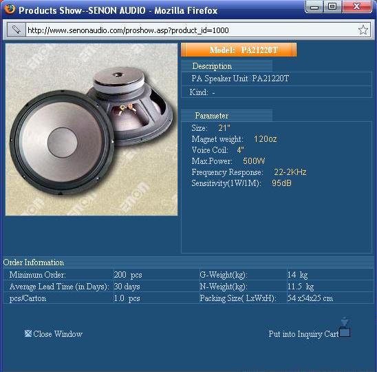Click the Close Window link
Image resolution: width=377 pixels, height=372 pixels.
tap(58, 333)
